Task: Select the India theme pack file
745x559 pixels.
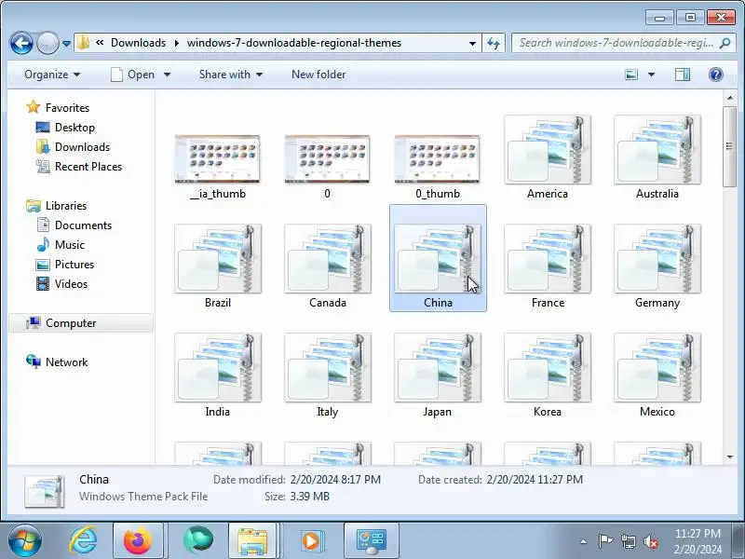Action: [218, 375]
